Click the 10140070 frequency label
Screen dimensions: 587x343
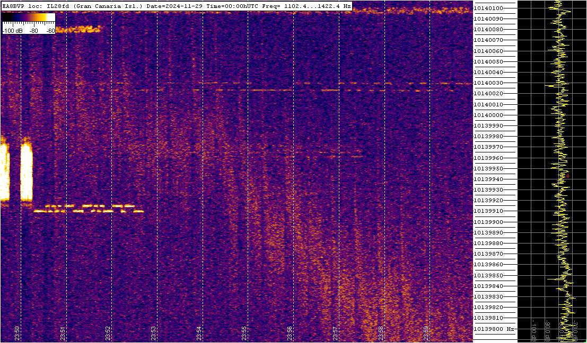click(x=488, y=40)
